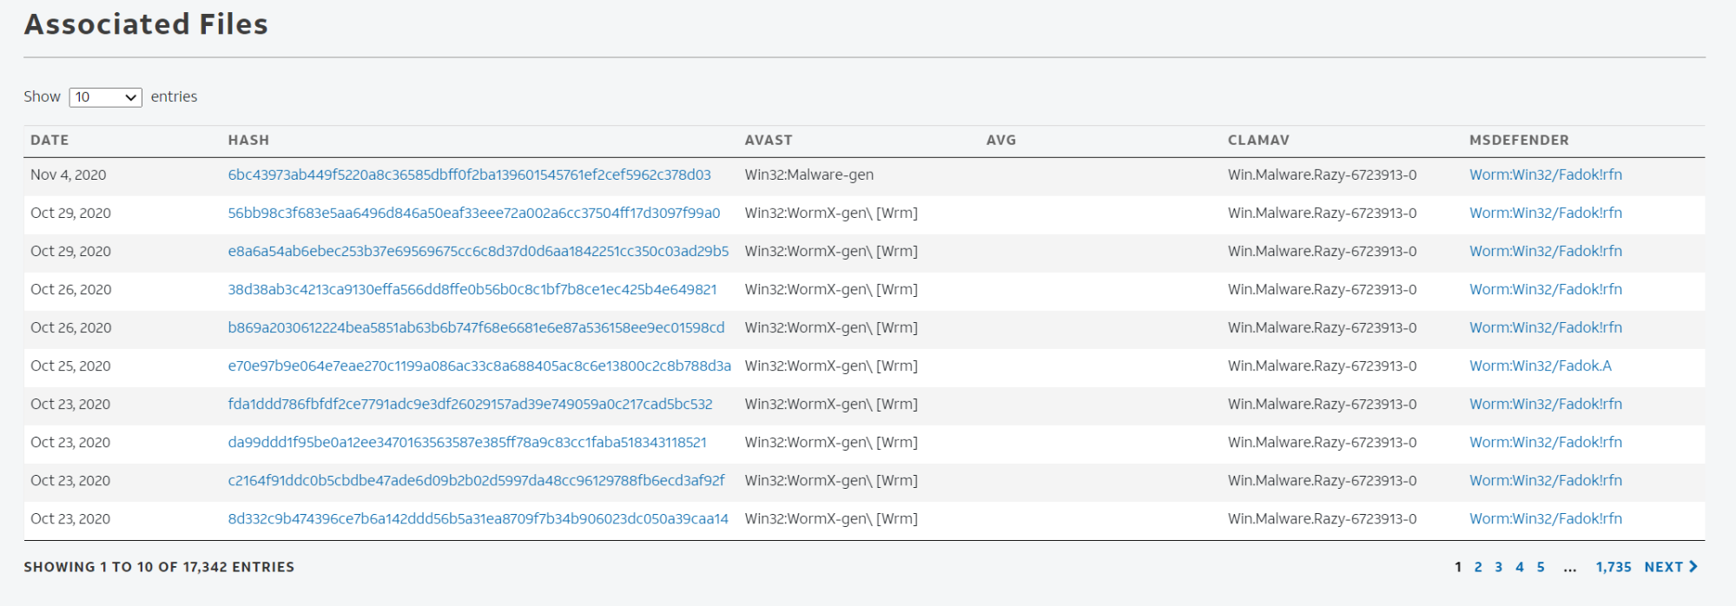The image size is (1736, 606).
Task: Sort table by DATE column header
Action: pos(50,140)
